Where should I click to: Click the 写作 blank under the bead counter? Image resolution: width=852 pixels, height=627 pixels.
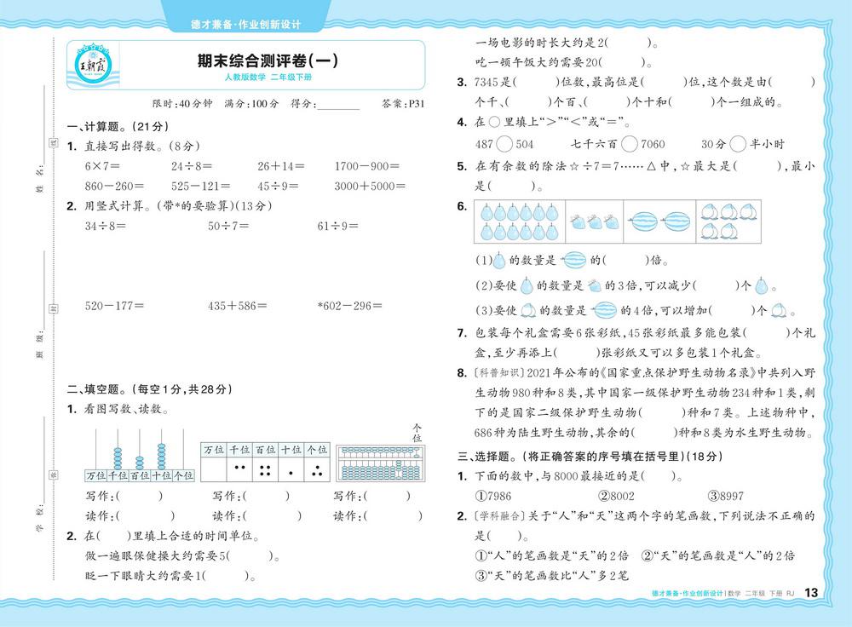(x=139, y=496)
